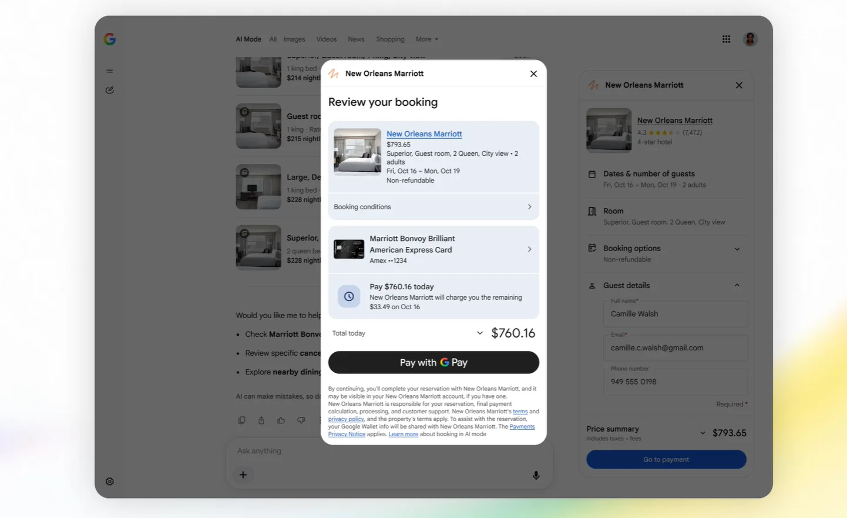Open New Orleans Marriott link in booking dialog

point(424,134)
